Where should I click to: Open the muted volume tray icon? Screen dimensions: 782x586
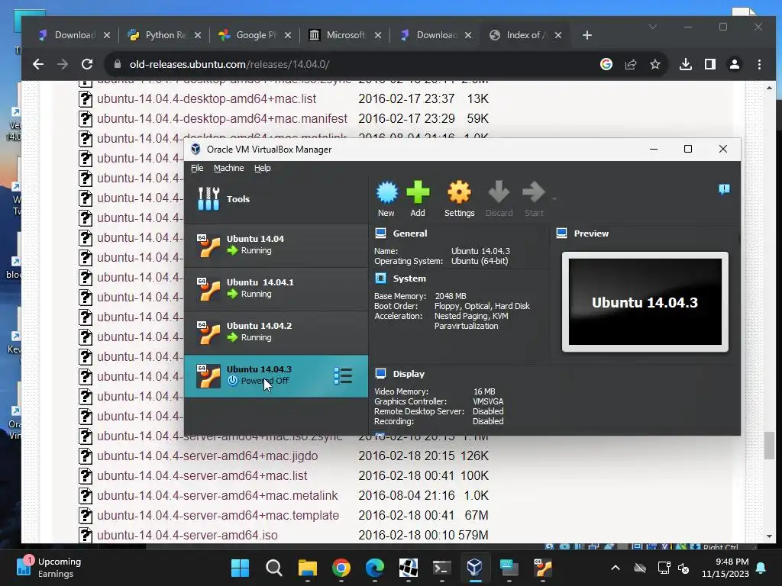(683, 568)
